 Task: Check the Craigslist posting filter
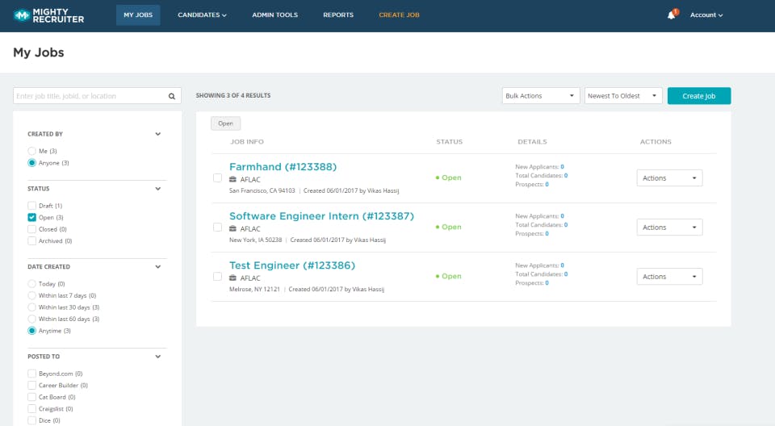tap(31, 409)
